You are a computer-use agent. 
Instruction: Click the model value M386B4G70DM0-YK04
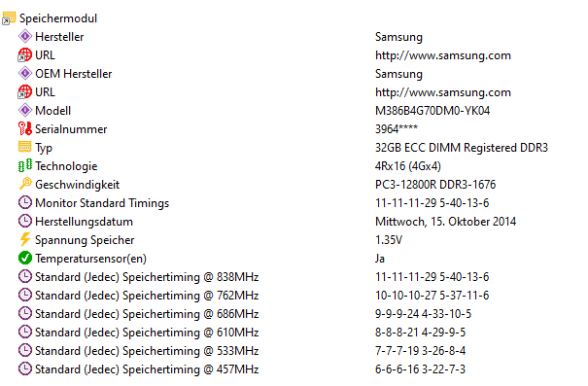coord(432,111)
